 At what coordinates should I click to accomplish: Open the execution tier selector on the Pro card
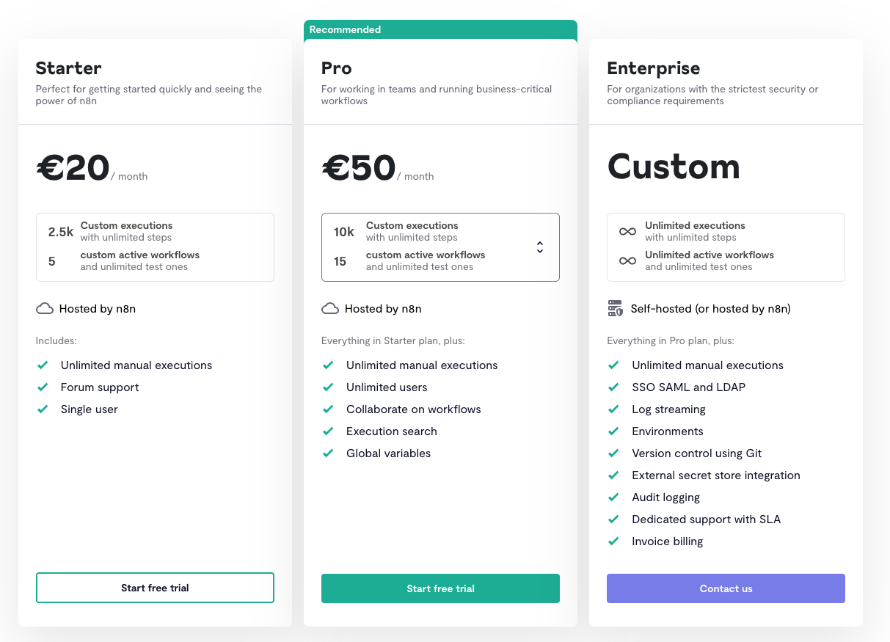[539, 247]
